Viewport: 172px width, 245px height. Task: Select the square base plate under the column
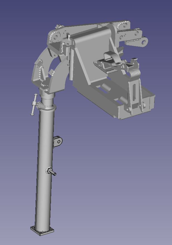click(42, 231)
